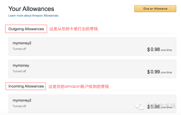Click the Give an Allowance button

click(x=155, y=9)
